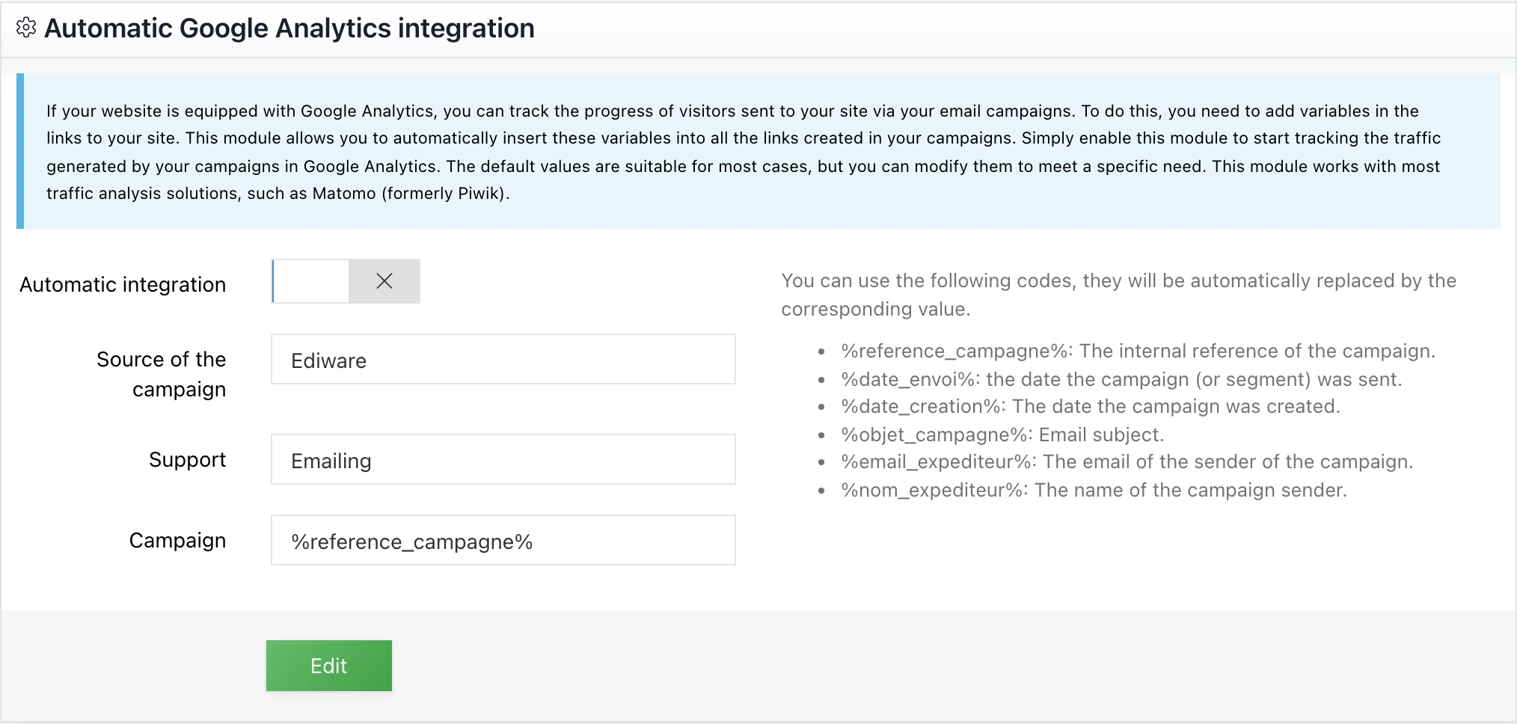Click the settings gear icon beside the title
Image resolution: width=1517 pixels, height=724 pixels.
(x=27, y=28)
